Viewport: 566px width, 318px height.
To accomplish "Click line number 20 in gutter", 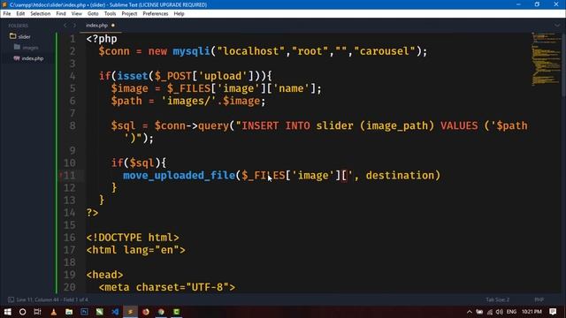I will 69,287.
